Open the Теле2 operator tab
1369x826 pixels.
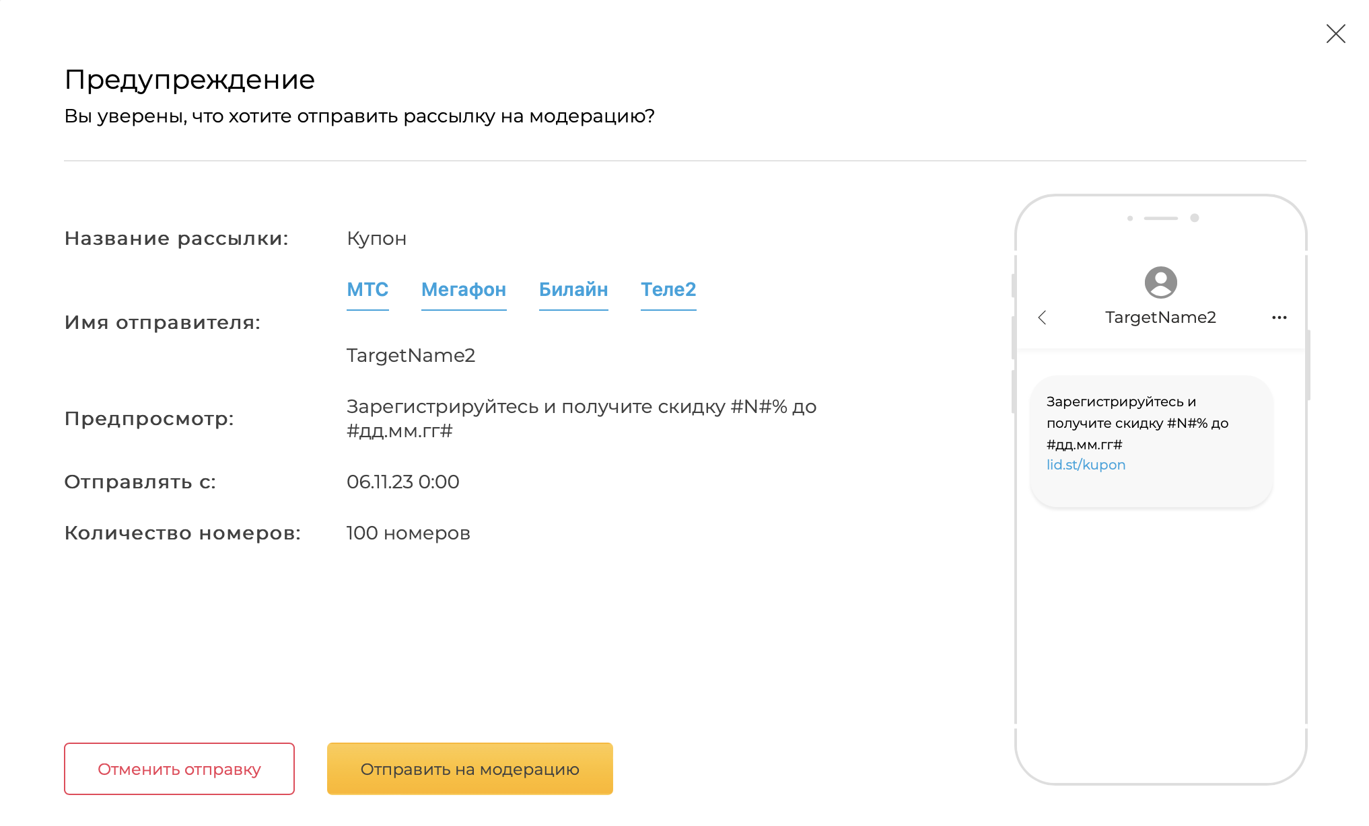click(668, 289)
